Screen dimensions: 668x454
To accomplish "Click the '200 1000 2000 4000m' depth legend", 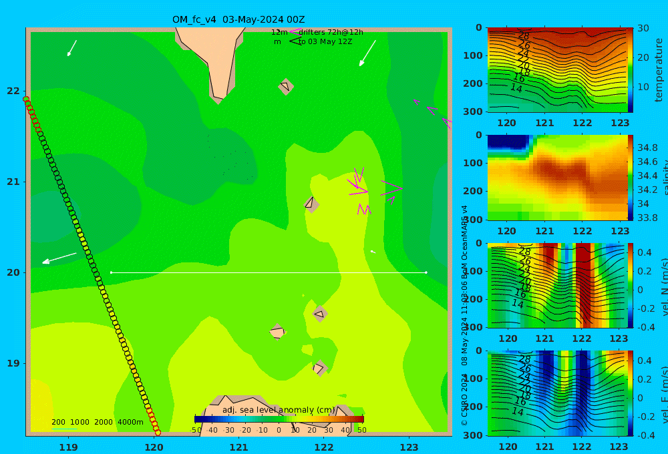I will [x=97, y=422].
